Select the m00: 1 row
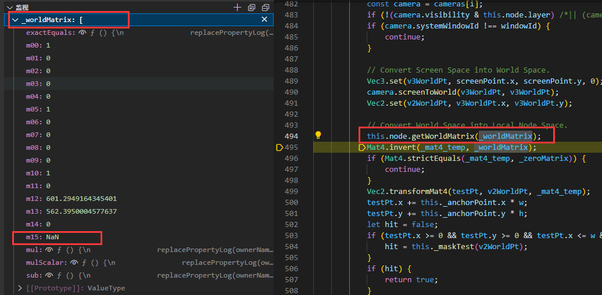 139,45
